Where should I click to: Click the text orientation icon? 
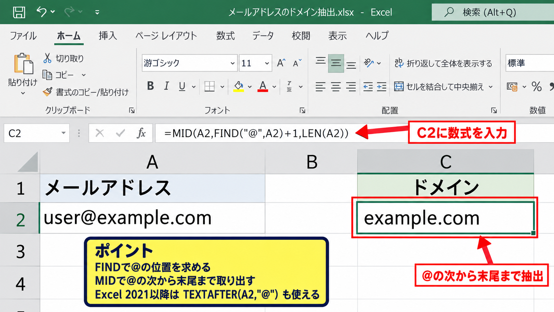click(368, 63)
